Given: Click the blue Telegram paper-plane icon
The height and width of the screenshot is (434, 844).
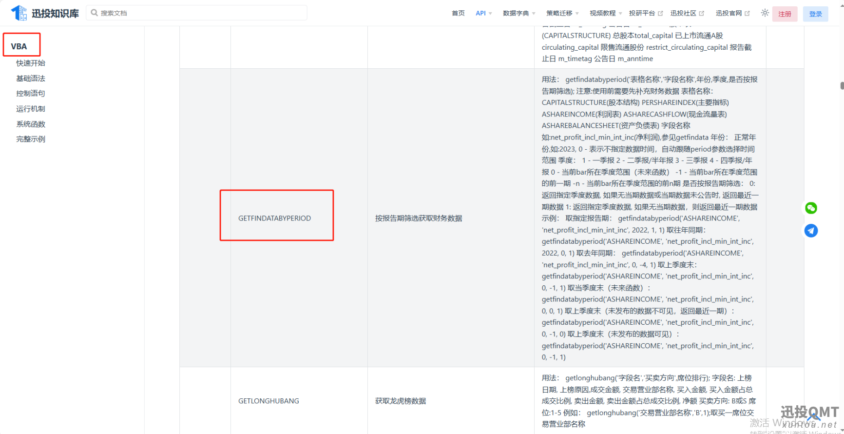Looking at the screenshot, I should pyautogui.click(x=811, y=231).
